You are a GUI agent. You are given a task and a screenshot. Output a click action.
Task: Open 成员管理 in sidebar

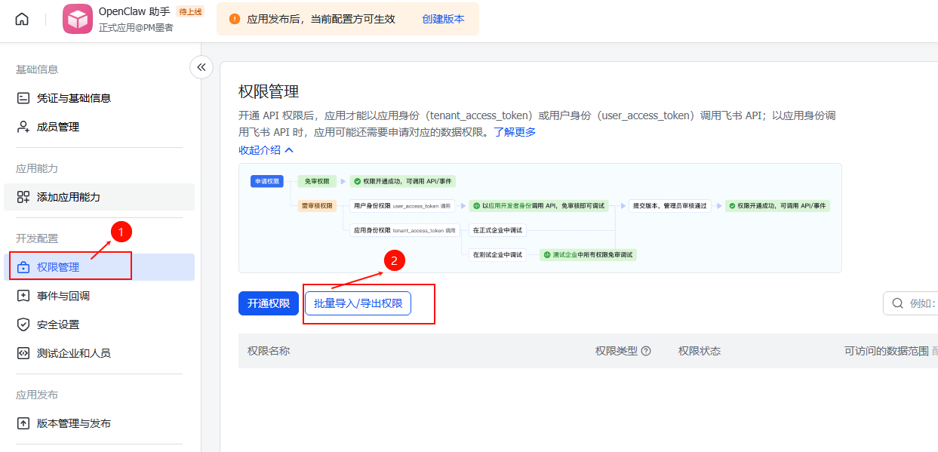99,127
